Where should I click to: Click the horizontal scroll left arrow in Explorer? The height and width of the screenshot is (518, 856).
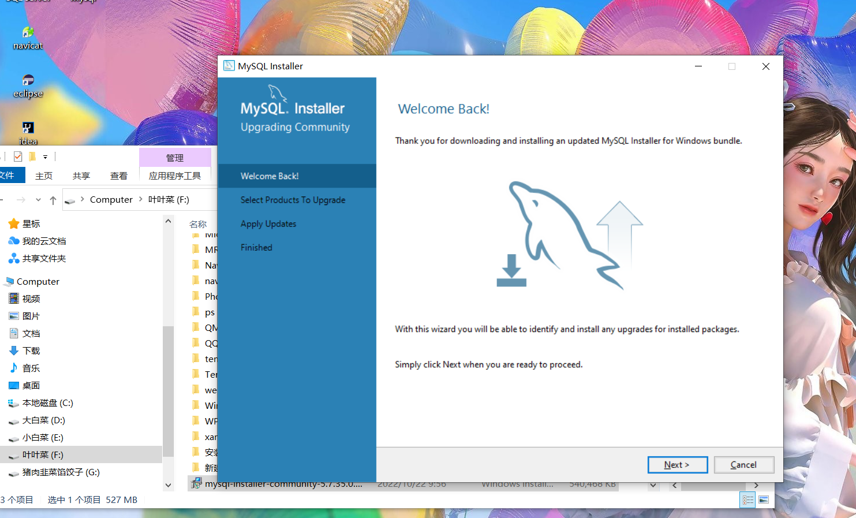click(675, 485)
